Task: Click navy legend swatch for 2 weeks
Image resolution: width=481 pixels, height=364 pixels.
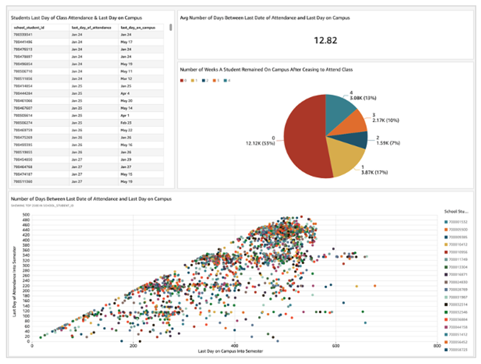Action: point(203,81)
